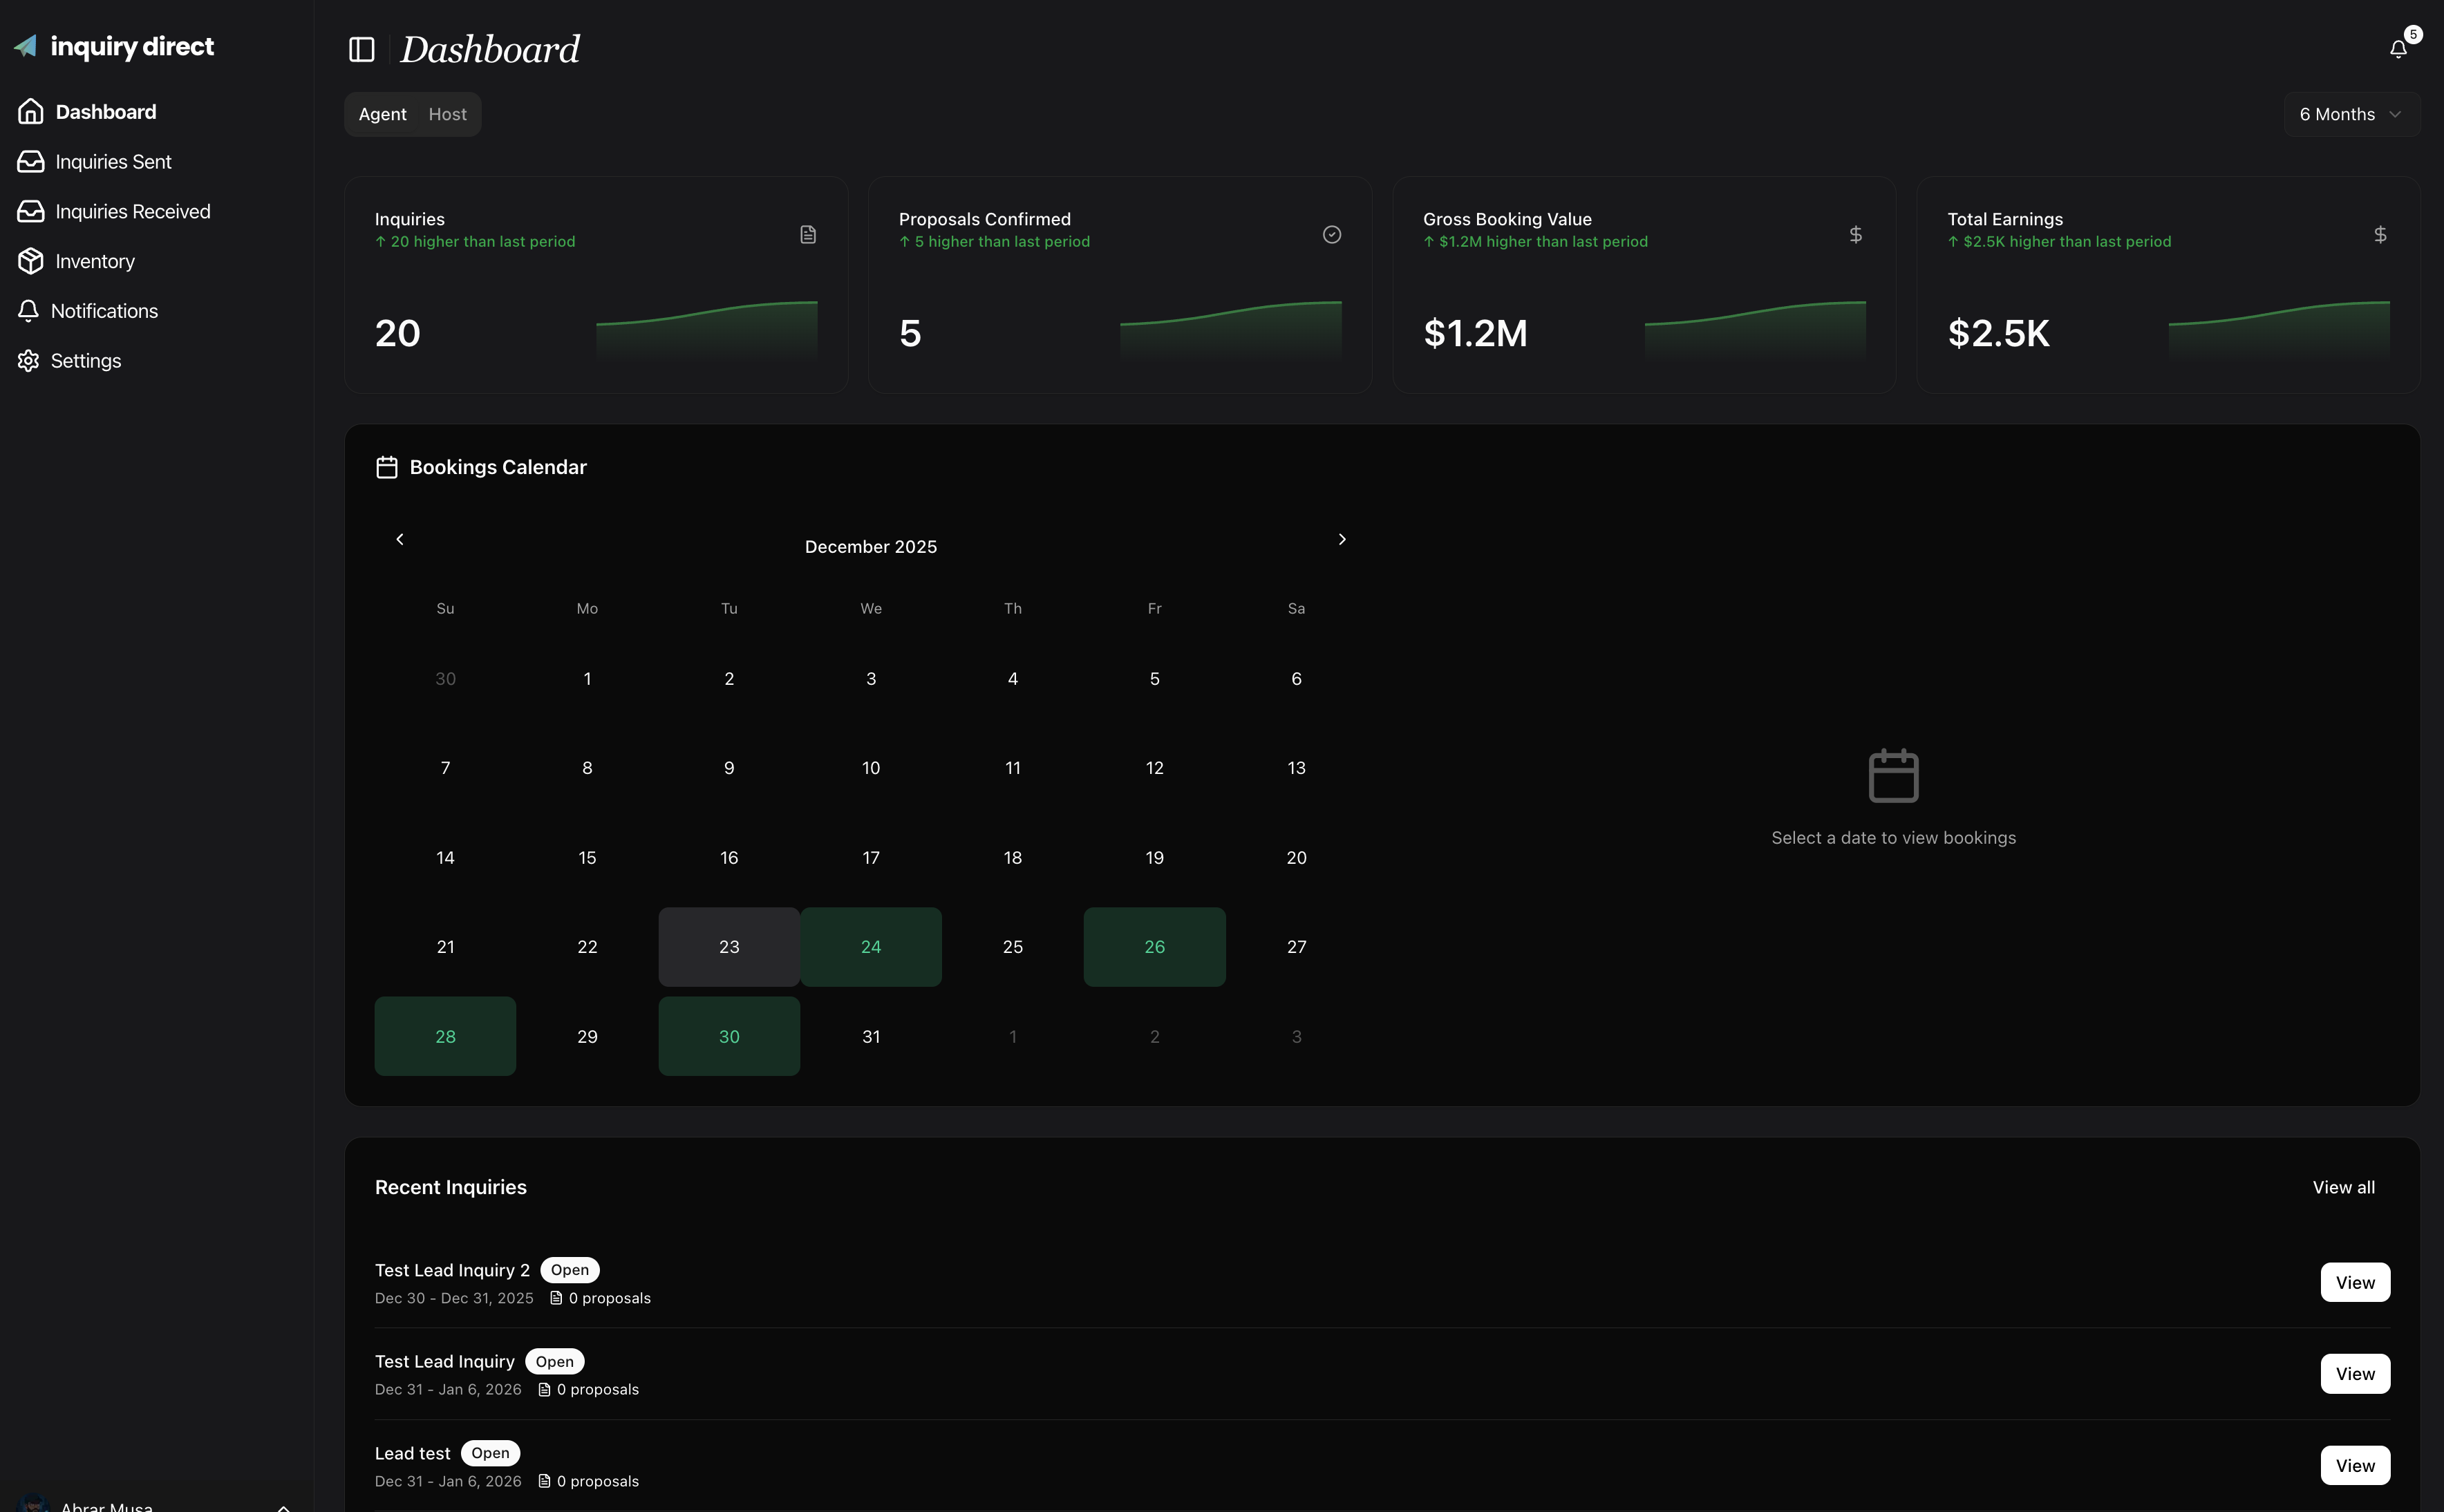Open Dashboard in the sidebar
2444x1512 pixels.
[105, 112]
